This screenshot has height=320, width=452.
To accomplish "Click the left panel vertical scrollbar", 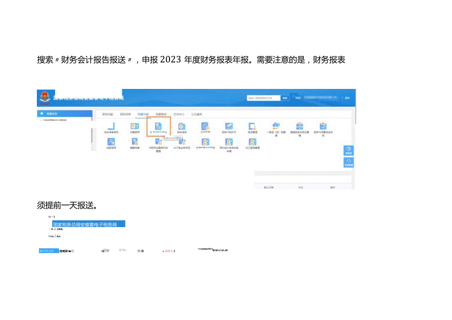I will coord(92,136).
